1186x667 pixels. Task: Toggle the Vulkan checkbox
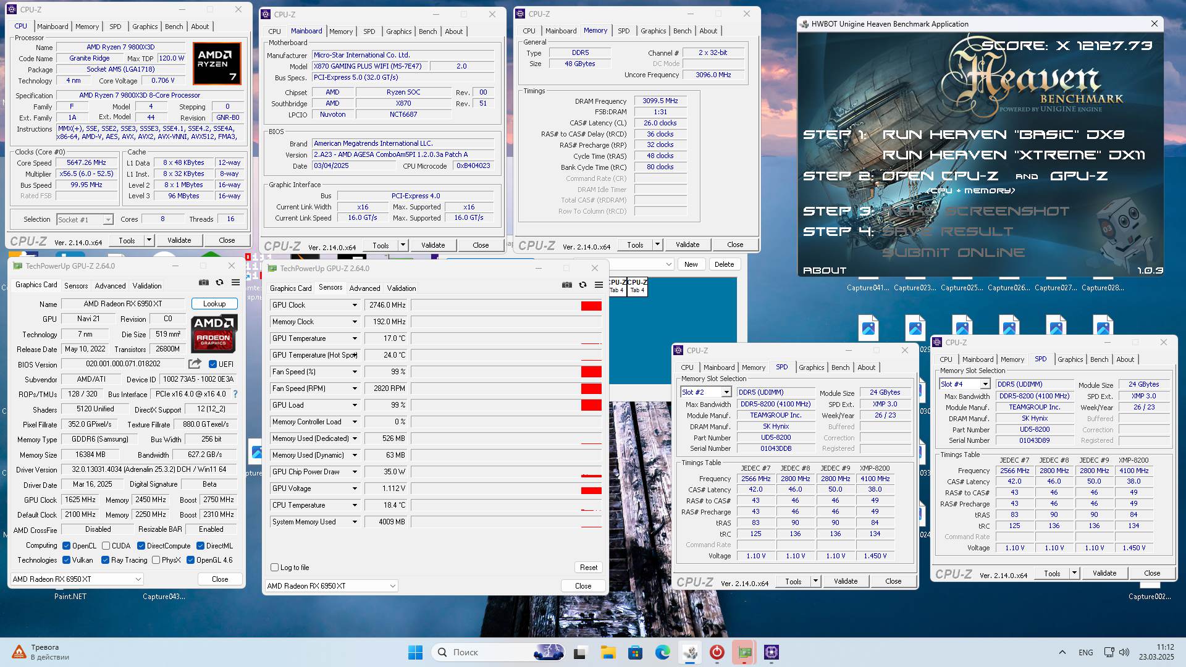tap(67, 560)
